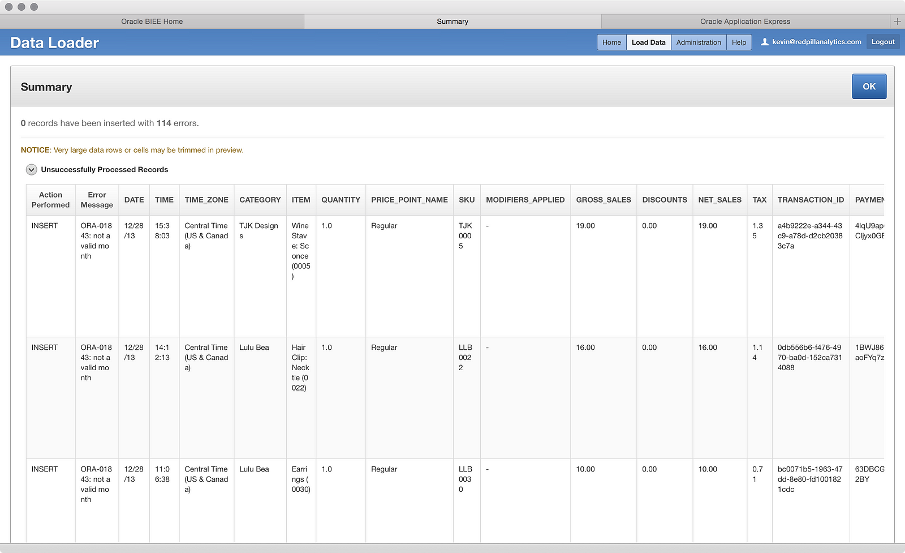
Task: Open the Load Data navigation tab
Action: coord(649,42)
